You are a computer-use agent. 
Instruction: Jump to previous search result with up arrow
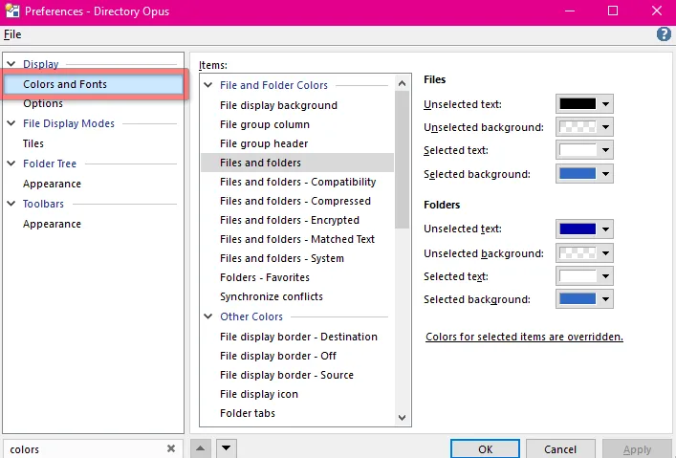pos(201,448)
